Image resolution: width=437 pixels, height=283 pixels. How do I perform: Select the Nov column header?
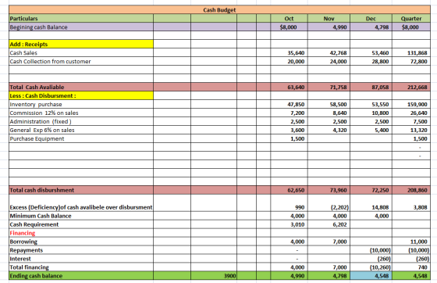coord(329,19)
